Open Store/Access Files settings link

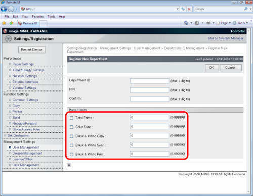(26, 129)
